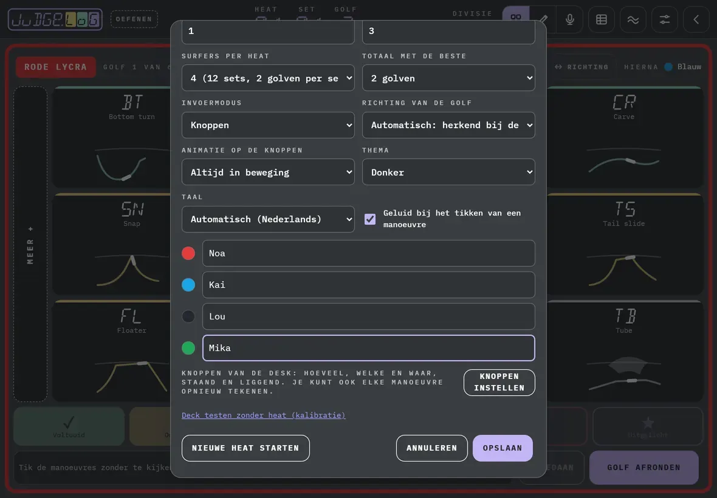Open settings via the sliders icon

tap(664, 19)
